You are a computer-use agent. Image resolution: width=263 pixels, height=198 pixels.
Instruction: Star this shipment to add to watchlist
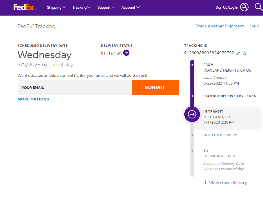[244, 53]
